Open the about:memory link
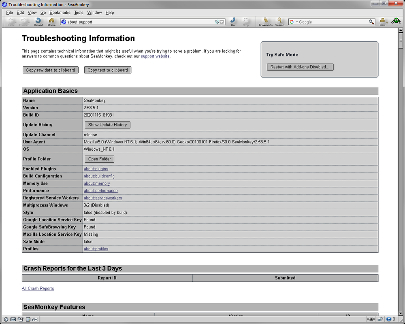 click(97, 183)
